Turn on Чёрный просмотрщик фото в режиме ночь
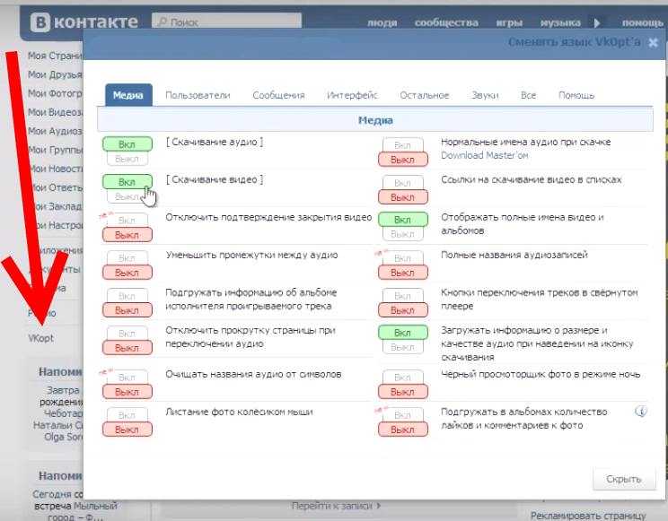The image size is (668, 521). pos(402,378)
